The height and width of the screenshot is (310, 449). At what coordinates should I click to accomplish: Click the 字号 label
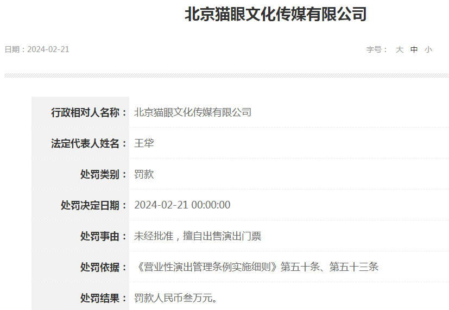377,49
